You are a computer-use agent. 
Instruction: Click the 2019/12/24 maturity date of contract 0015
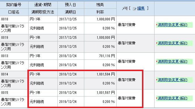pyautogui.click(x=68, y=102)
